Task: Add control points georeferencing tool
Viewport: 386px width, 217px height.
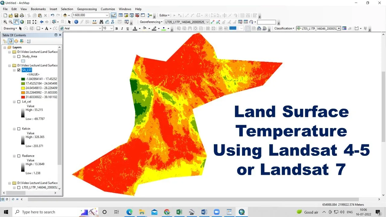Action: coord(213,22)
